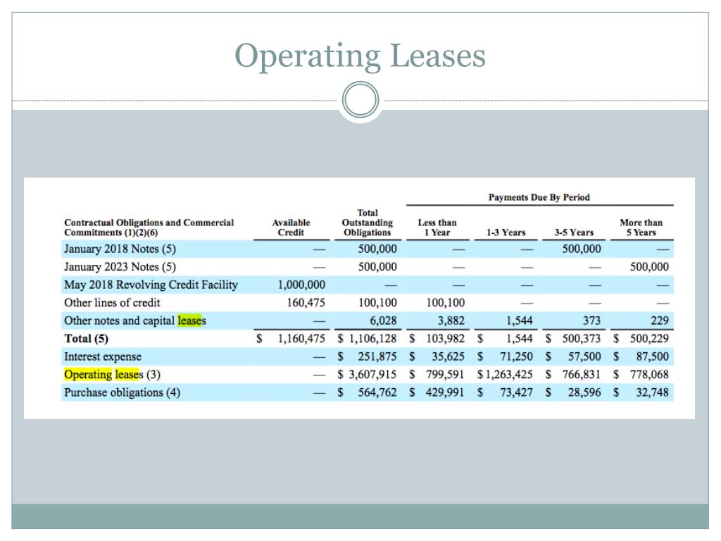Select the 73,427 purchase obligations value
Viewport: 721px width, 541px height.
(516, 392)
